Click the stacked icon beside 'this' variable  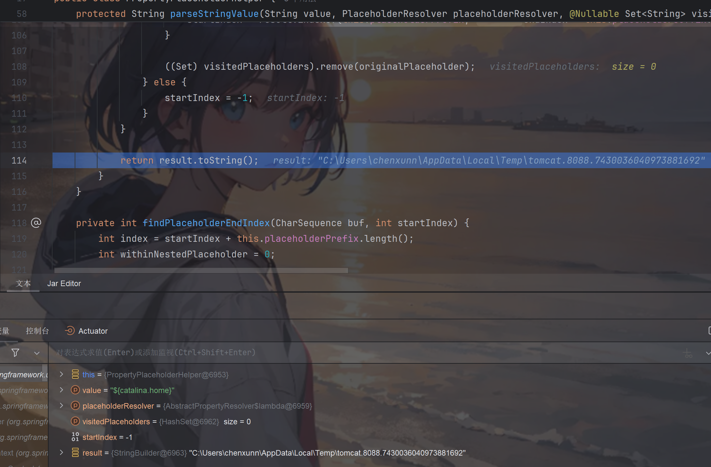pos(75,374)
